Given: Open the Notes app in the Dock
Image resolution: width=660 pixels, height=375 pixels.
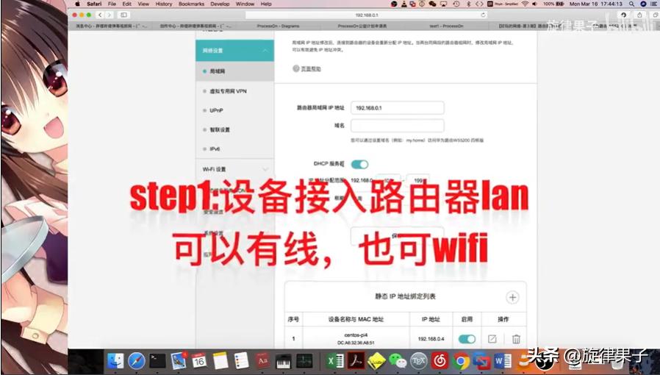Looking at the screenshot, I should [x=220, y=361].
